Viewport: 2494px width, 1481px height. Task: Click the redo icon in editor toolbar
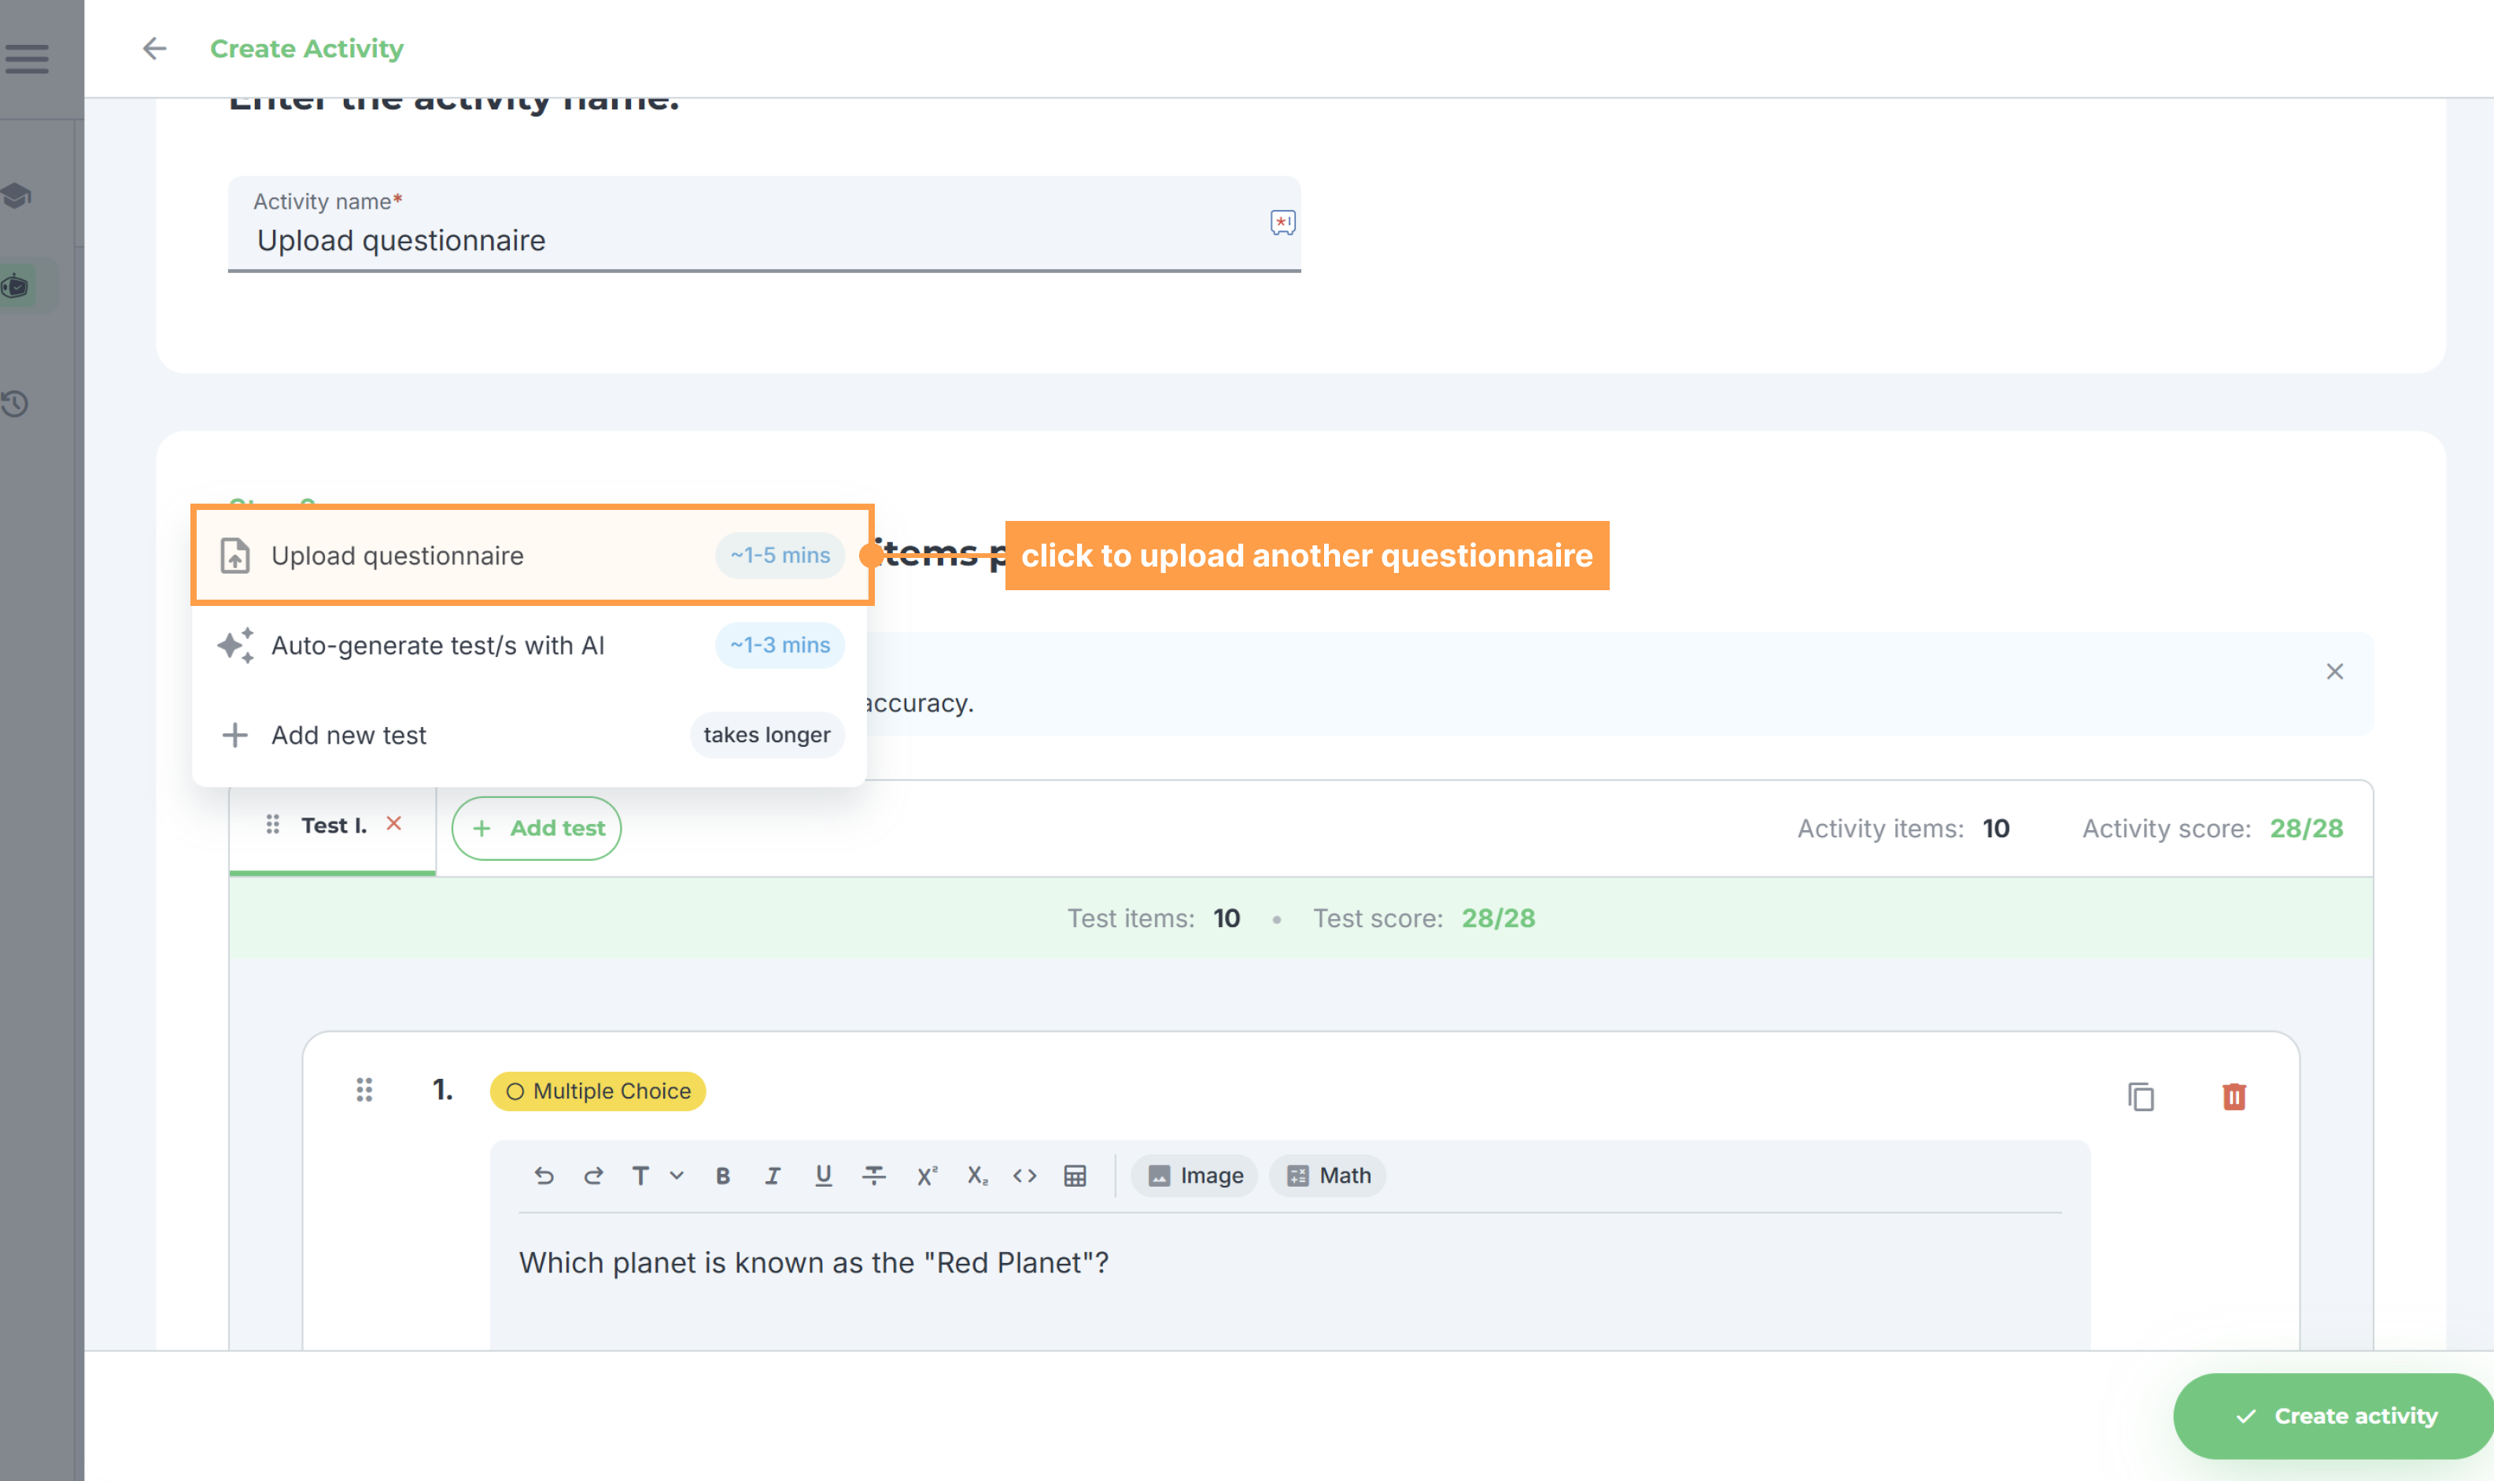point(592,1176)
